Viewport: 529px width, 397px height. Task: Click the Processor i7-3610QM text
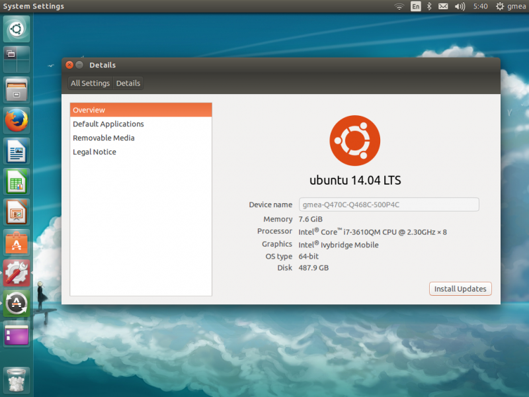click(x=372, y=232)
